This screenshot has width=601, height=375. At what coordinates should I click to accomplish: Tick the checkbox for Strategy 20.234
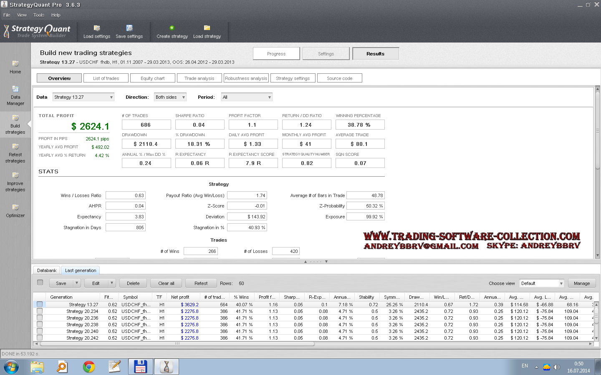(40, 311)
